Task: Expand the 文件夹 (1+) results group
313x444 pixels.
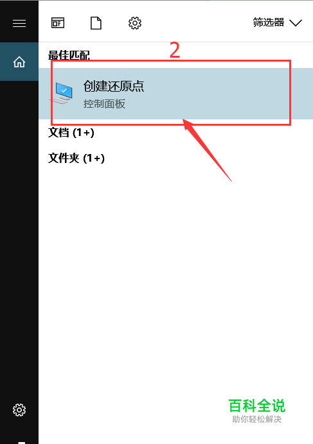Action: pos(76,158)
